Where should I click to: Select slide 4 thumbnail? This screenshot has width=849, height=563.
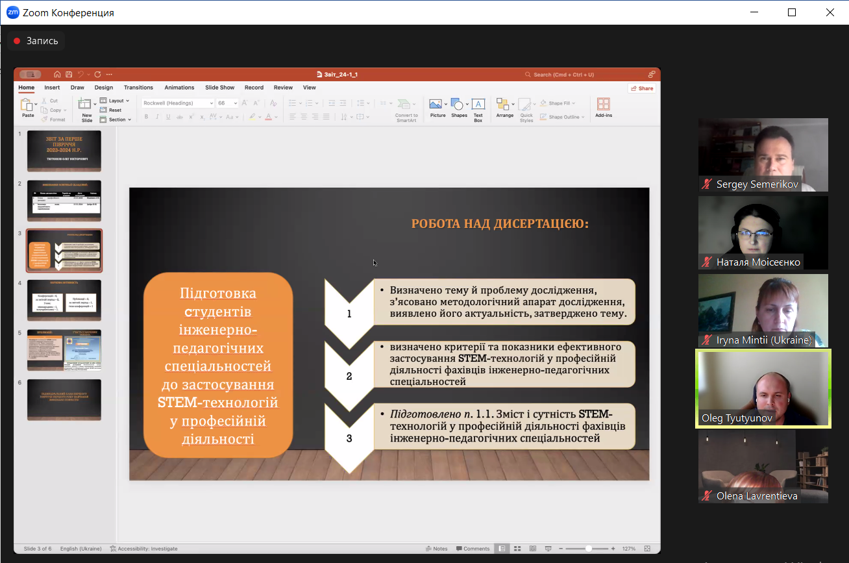pos(64,300)
